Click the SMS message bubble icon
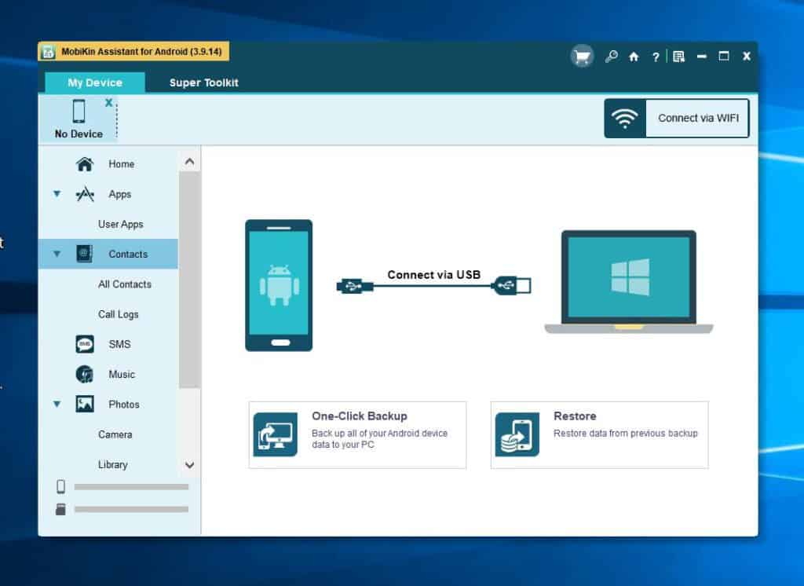The height and width of the screenshot is (586, 804). point(85,344)
